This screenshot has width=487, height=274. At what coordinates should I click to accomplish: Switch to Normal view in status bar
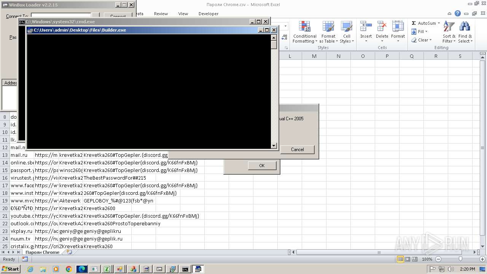[400, 259]
